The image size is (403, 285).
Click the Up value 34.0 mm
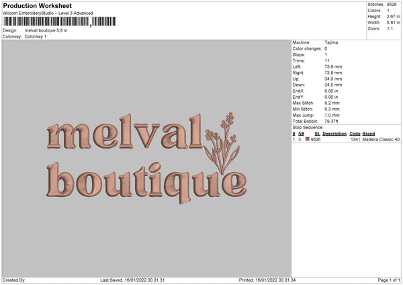pos(333,79)
